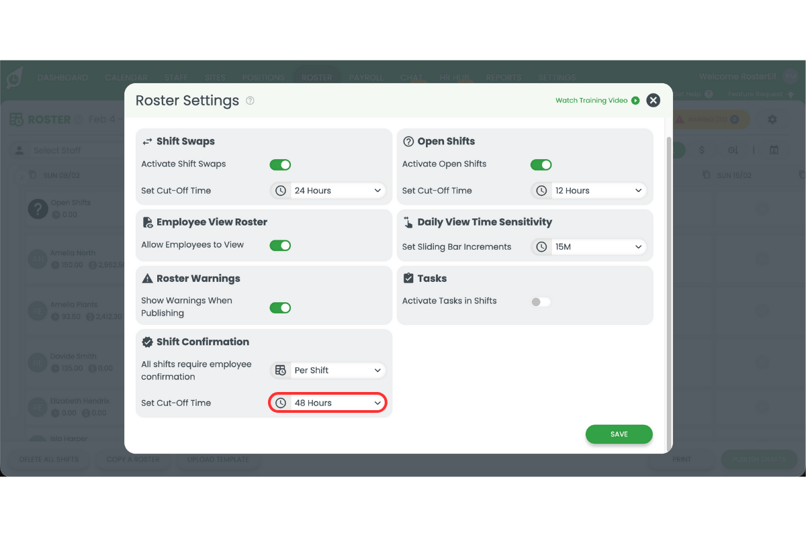Switch to the PAYROLL navigation item

coord(366,77)
